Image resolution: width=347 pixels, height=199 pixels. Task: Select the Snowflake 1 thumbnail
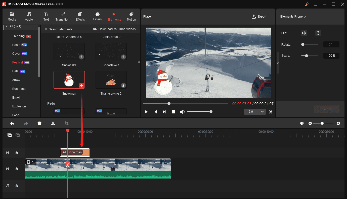111,51
